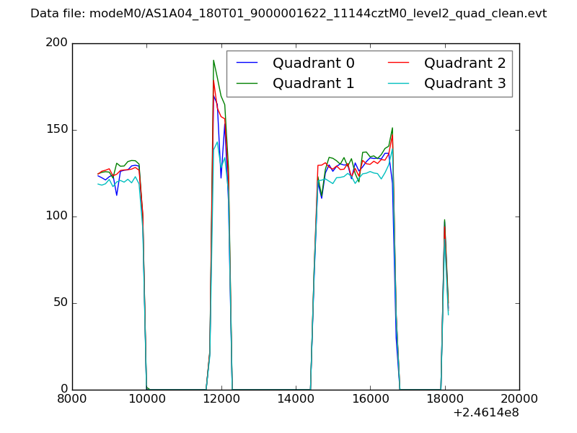The width and height of the screenshot is (577, 433).
Task: Select the 150 y-axis tick label
Action: pos(57,130)
